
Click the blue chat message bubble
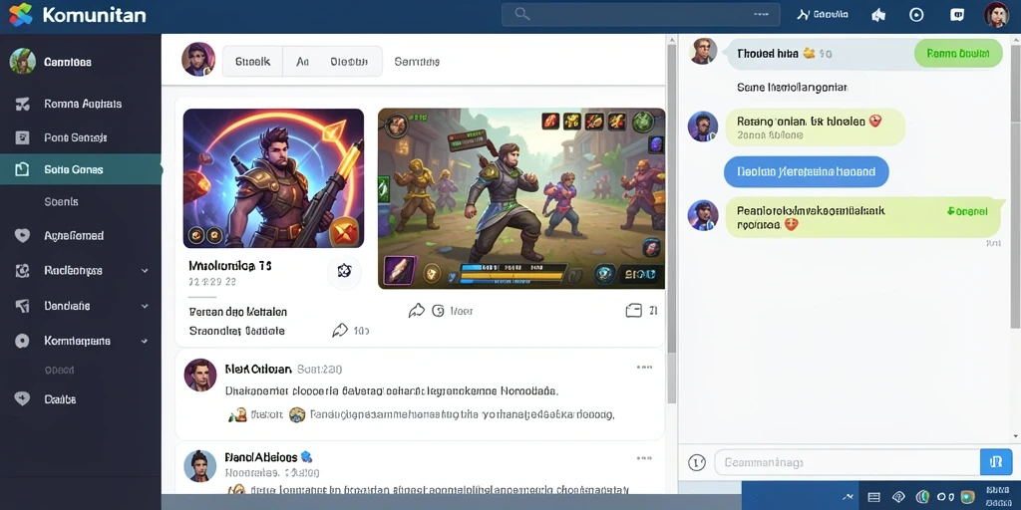click(x=806, y=172)
